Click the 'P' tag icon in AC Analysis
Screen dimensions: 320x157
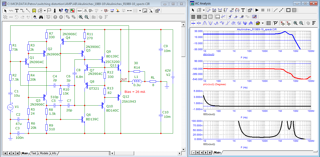(x=276, y=23)
